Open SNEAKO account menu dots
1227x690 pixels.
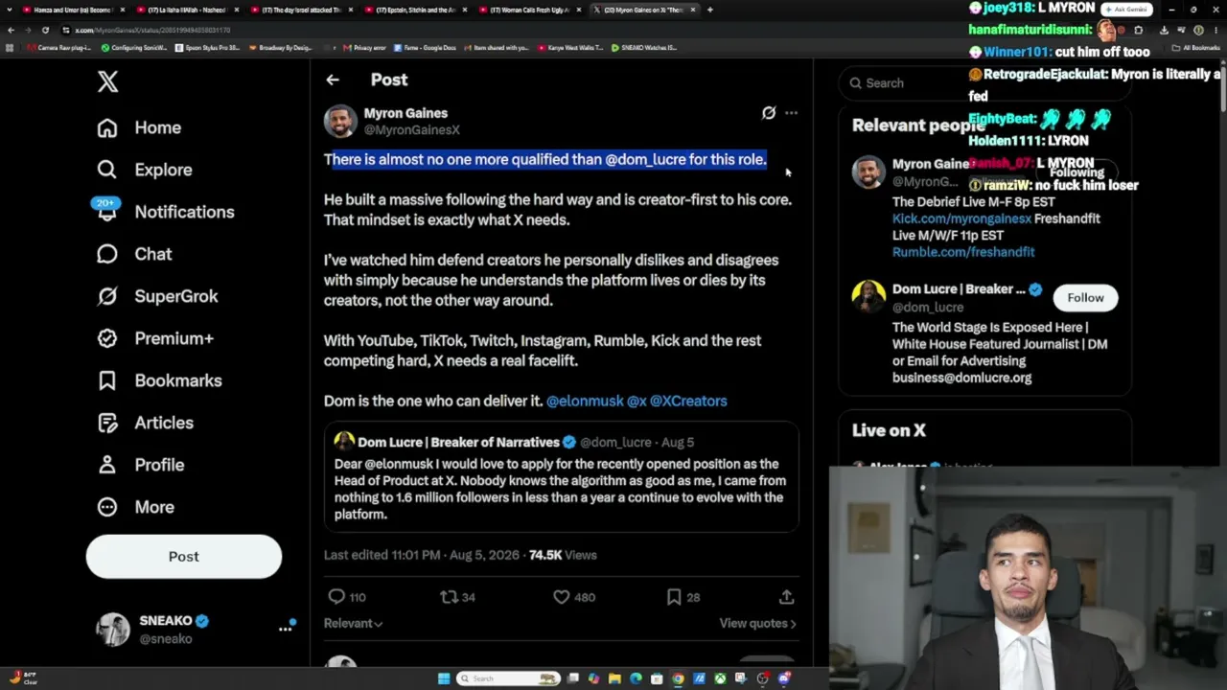pos(285,629)
